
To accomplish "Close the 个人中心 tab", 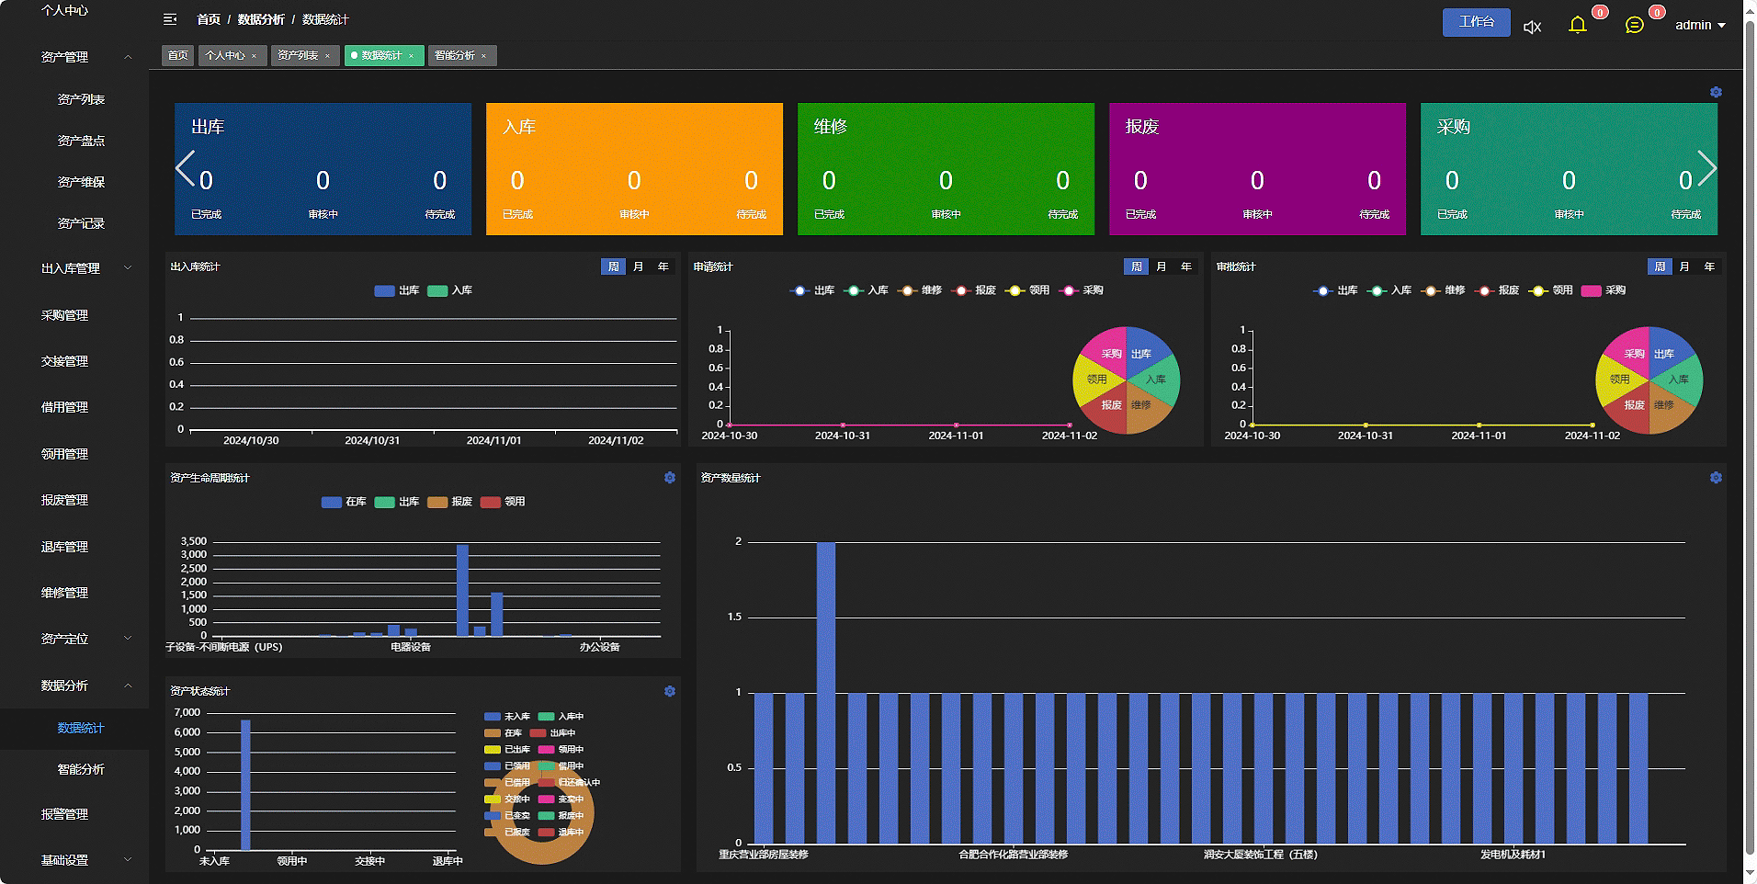I will [255, 56].
